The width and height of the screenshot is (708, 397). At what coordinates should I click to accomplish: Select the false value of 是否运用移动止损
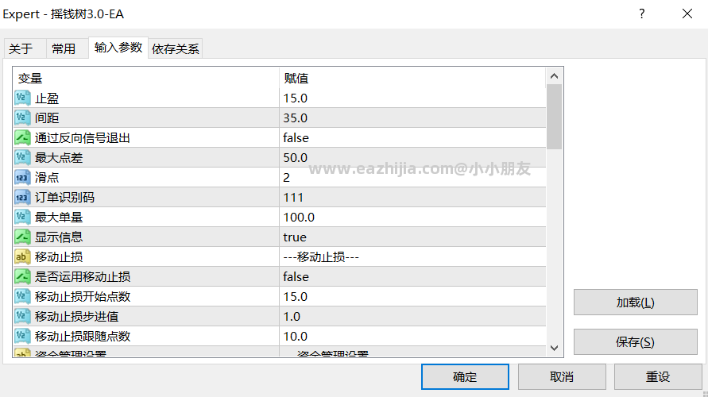296,277
